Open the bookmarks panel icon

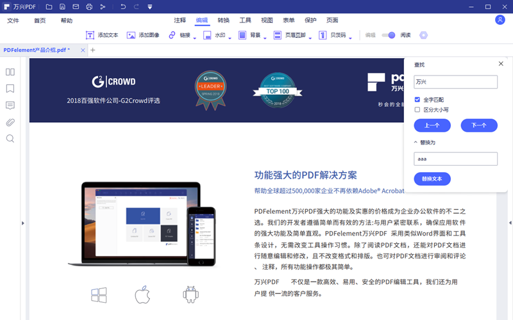pyautogui.click(x=10, y=88)
